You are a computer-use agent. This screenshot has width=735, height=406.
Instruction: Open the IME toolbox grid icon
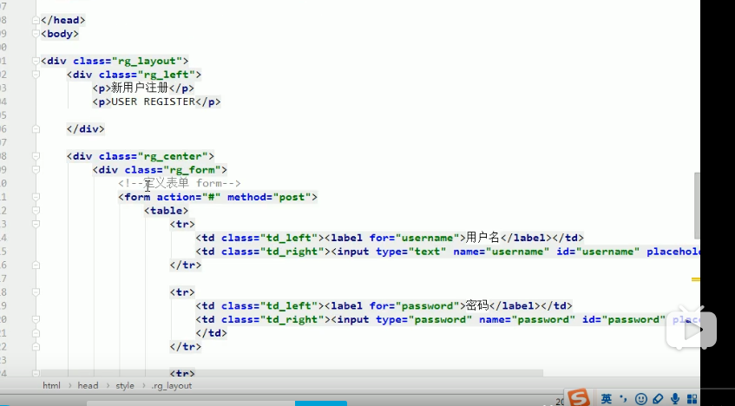(692, 399)
